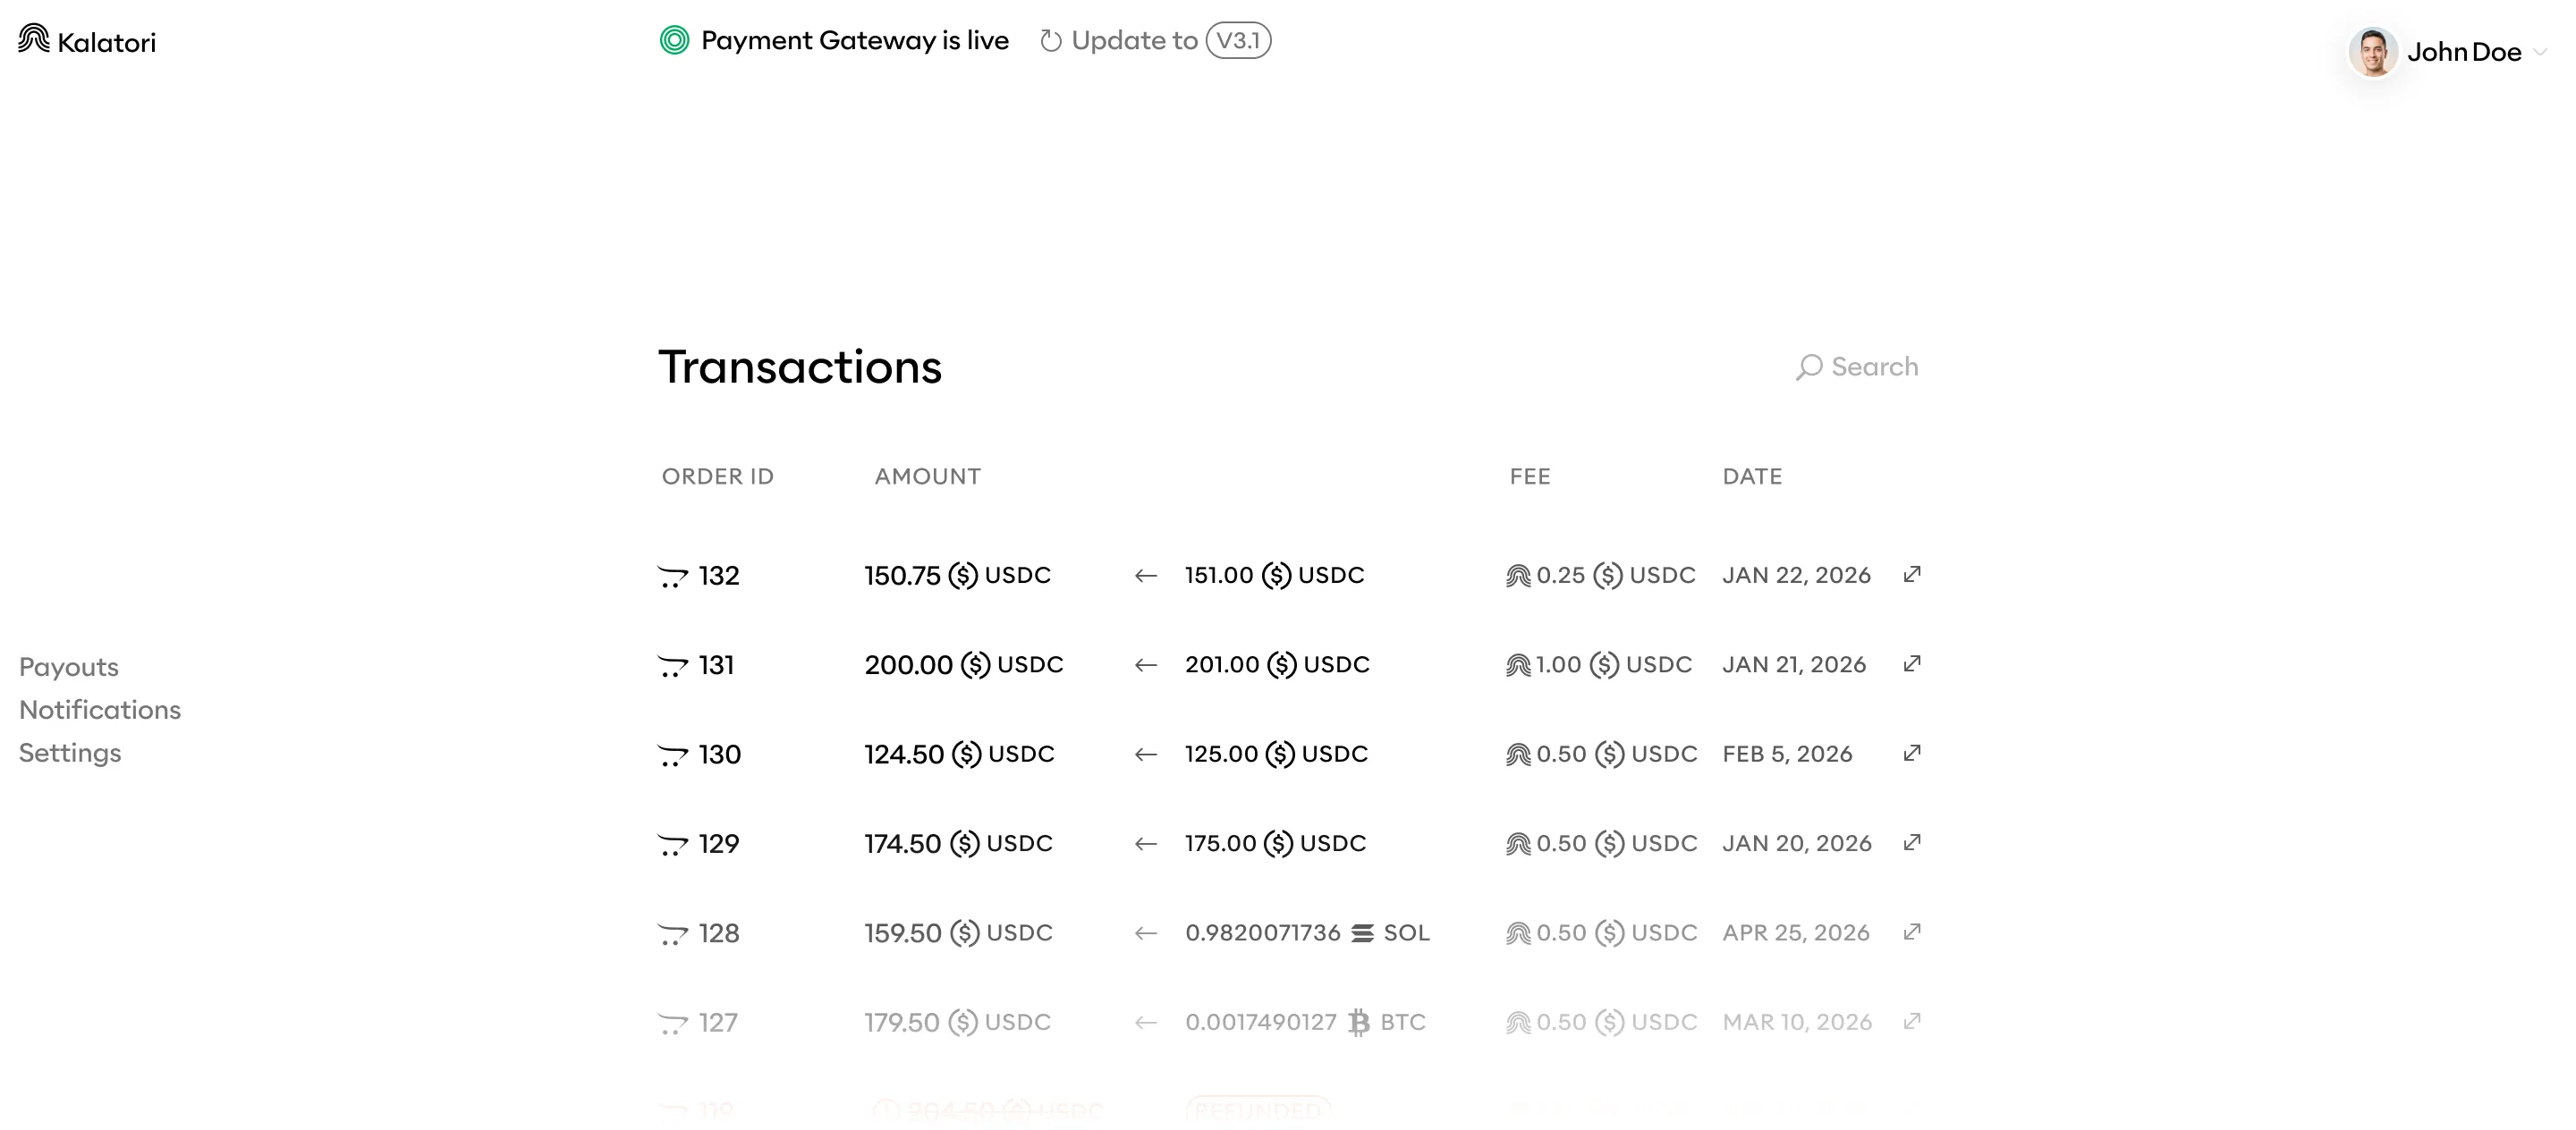Open external link for order 127

coord(1912,1021)
